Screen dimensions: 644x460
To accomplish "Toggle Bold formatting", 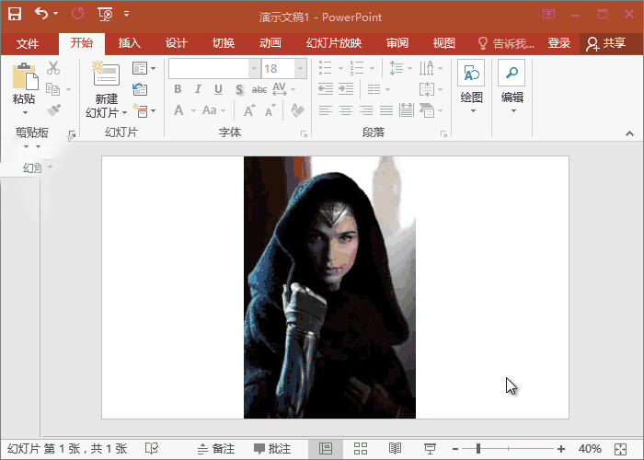I will [x=178, y=89].
